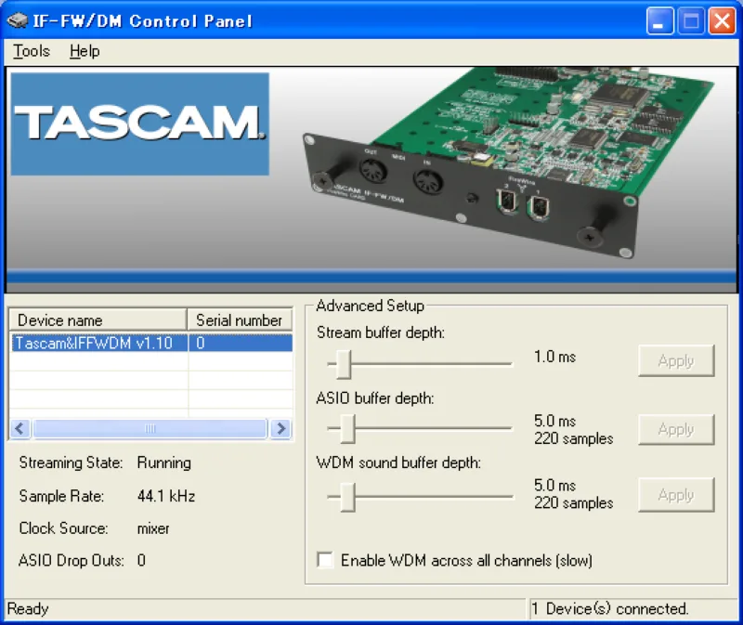Image resolution: width=743 pixels, height=625 pixels.
Task: Click the Serial number column header
Action: tap(240, 319)
